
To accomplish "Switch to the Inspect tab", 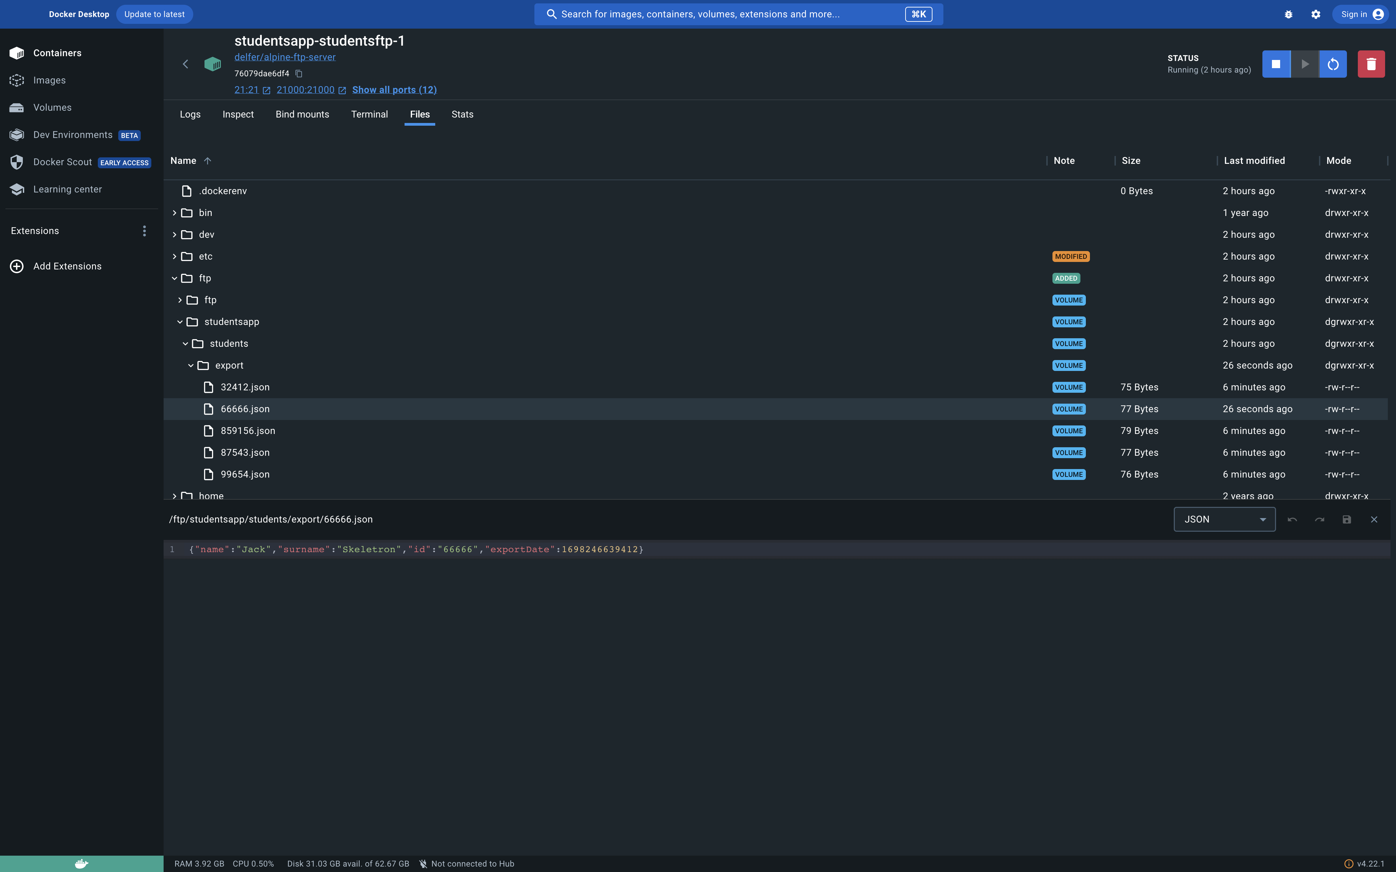I will click(x=238, y=114).
